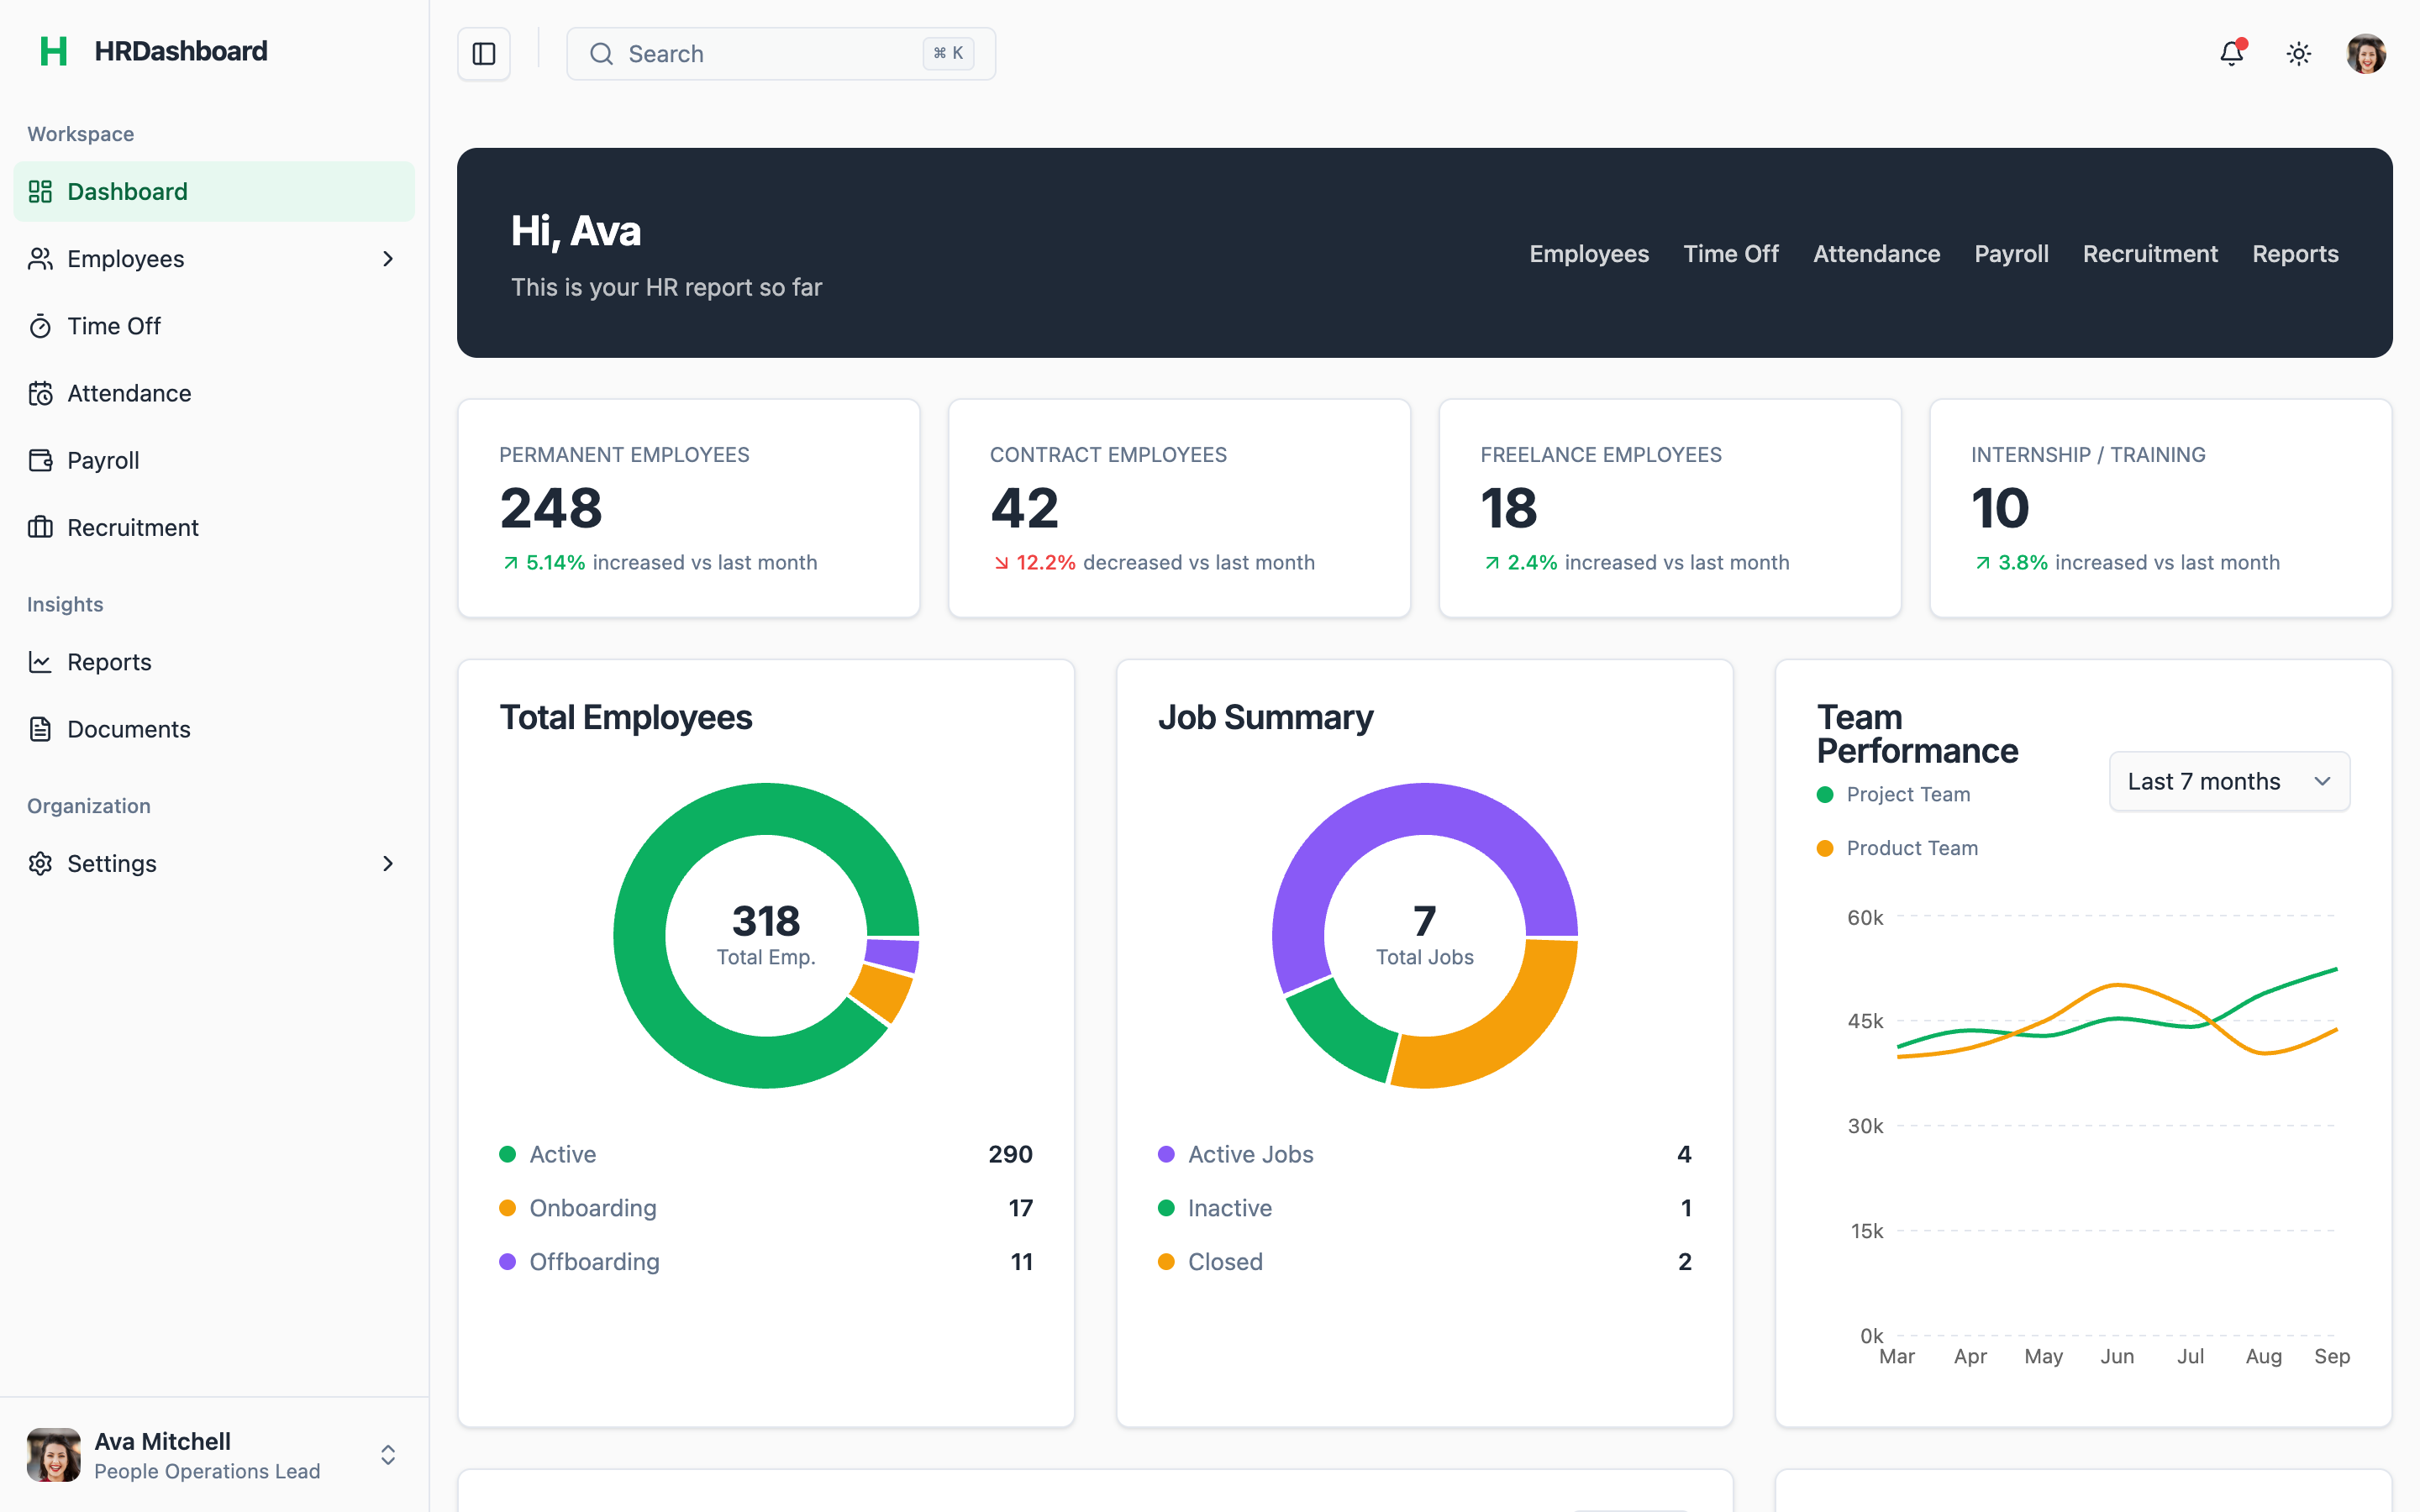
Task: Open Time Off link in the banner
Action: tap(1731, 254)
